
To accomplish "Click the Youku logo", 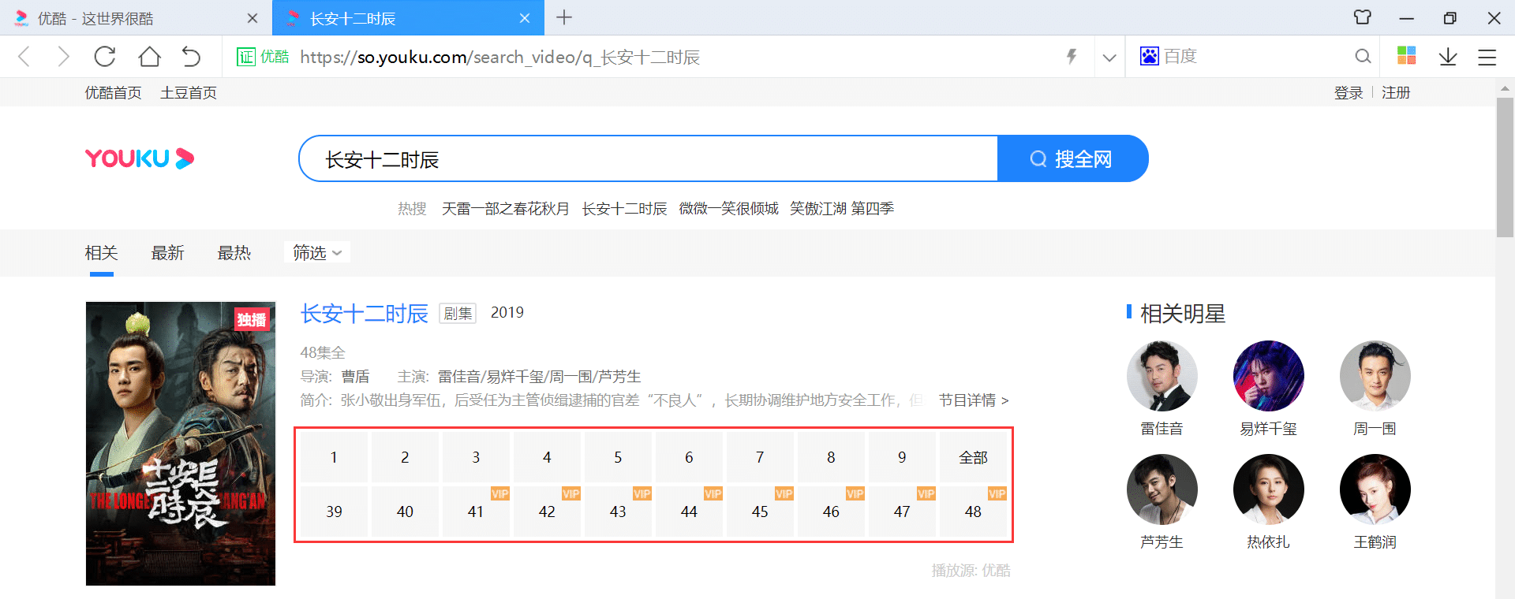I will click(x=140, y=158).
